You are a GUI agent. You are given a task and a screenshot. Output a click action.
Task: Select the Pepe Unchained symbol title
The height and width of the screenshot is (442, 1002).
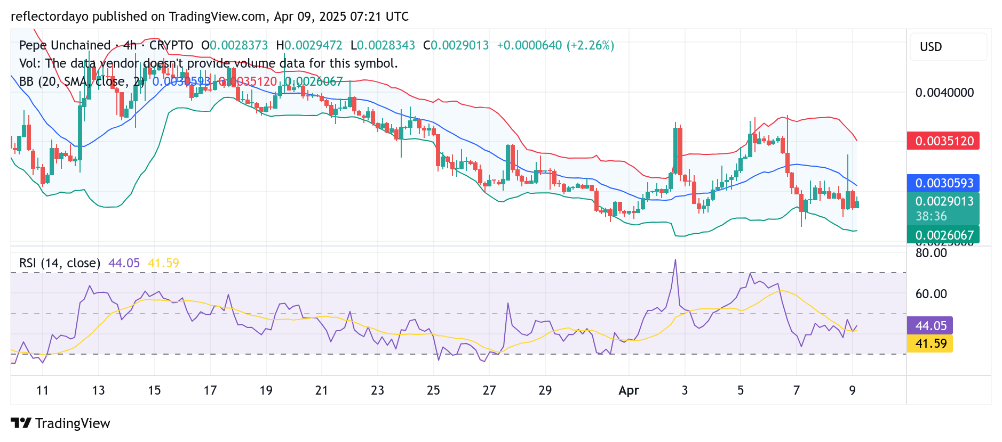65,45
